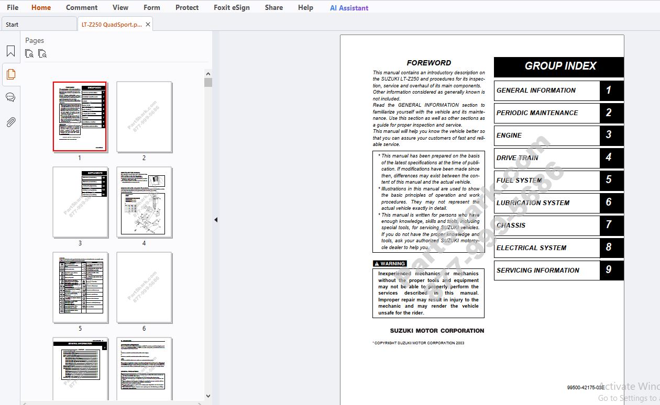Screen dimensions: 660x405
Task: Click the enlarge page thumbnails icon
Action: pos(29,53)
